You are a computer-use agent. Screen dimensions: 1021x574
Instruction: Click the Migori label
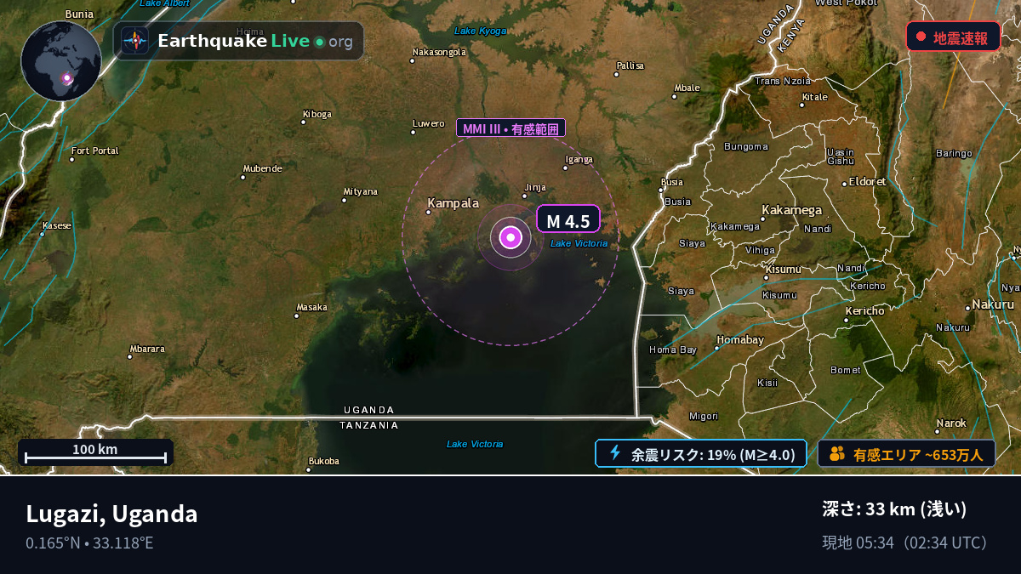[x=704, y=417]
